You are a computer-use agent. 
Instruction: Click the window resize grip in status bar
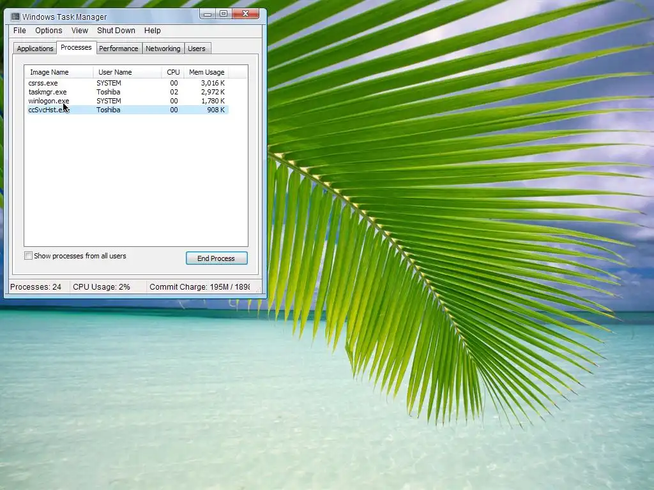point(258,289)
